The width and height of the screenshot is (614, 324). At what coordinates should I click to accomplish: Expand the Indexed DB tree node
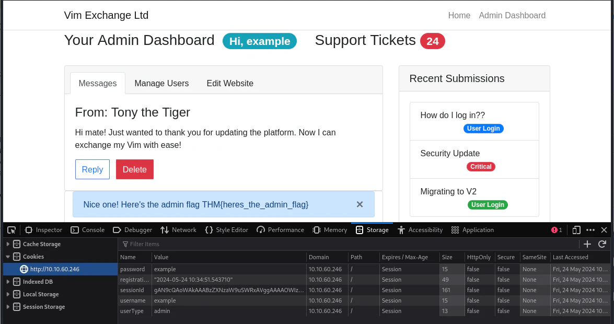(x=8, y=282)
